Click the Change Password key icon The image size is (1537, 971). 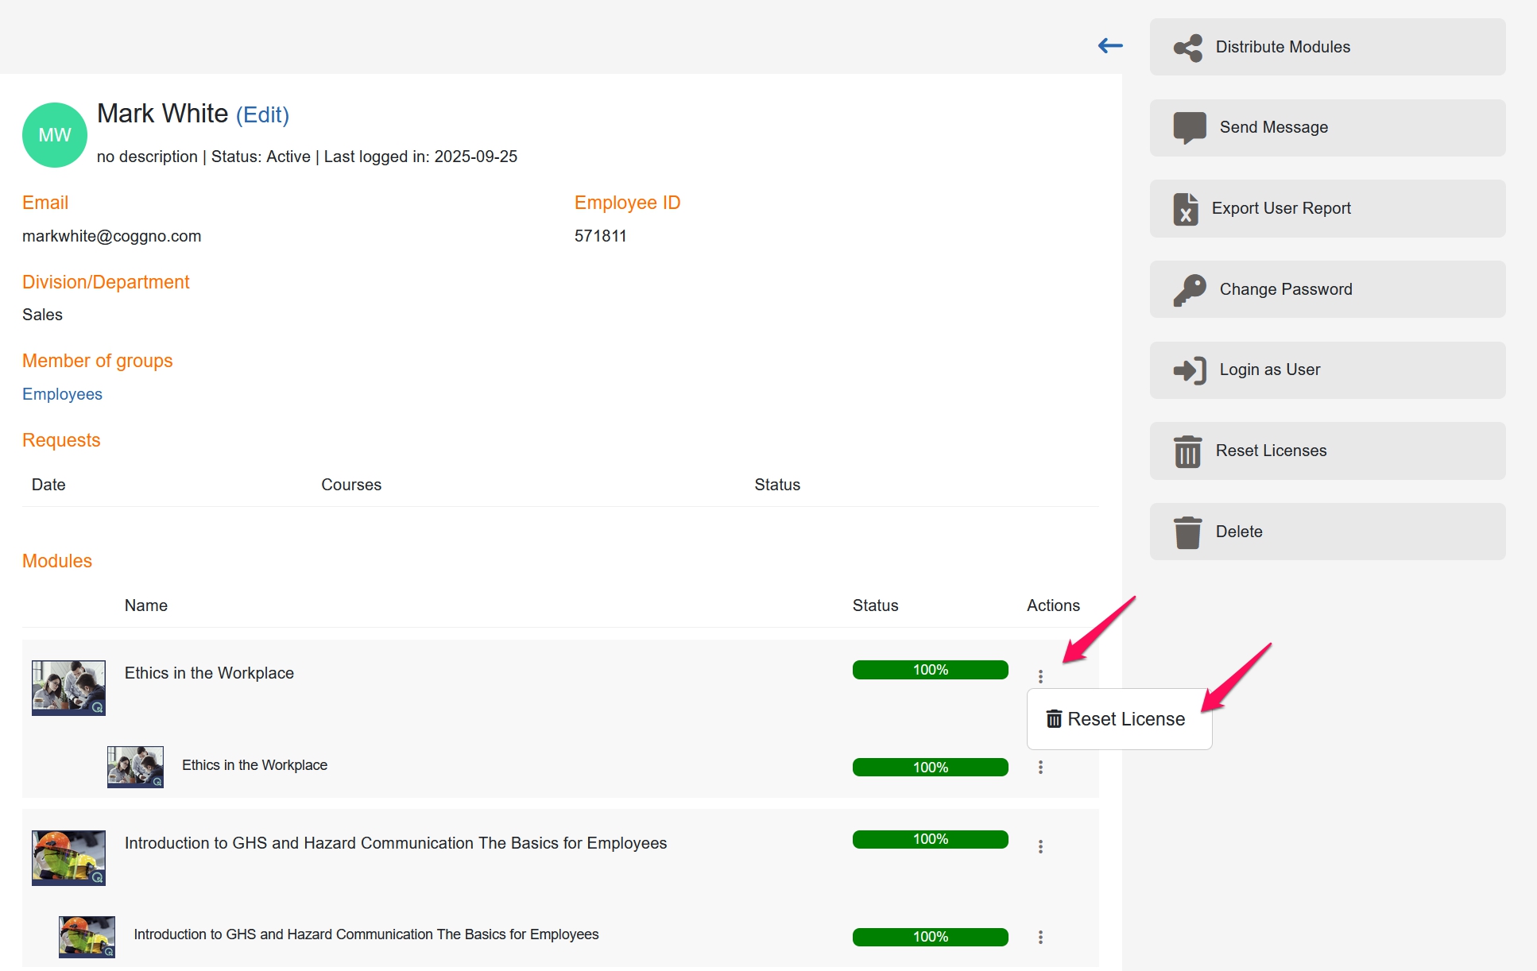pyautogui.click(x=1190, y=290)
